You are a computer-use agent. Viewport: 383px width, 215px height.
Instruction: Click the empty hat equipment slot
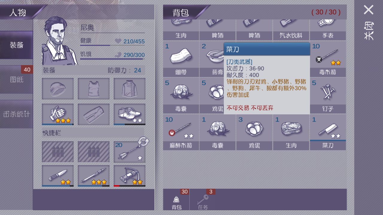58,89
